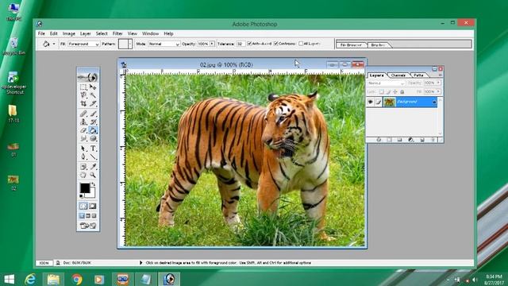The image size is (508, 286).
Task: Open the Image menu
Action: (69, 33)
